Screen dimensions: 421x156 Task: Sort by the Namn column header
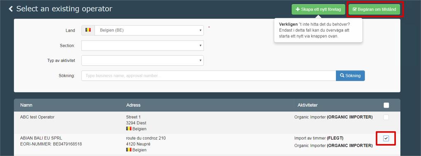pos(26,105)
